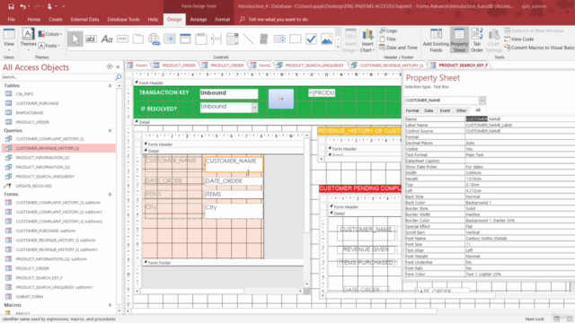Switch to the External Data ribbon tab
The image size is (575, 323).
click(84, 20)
